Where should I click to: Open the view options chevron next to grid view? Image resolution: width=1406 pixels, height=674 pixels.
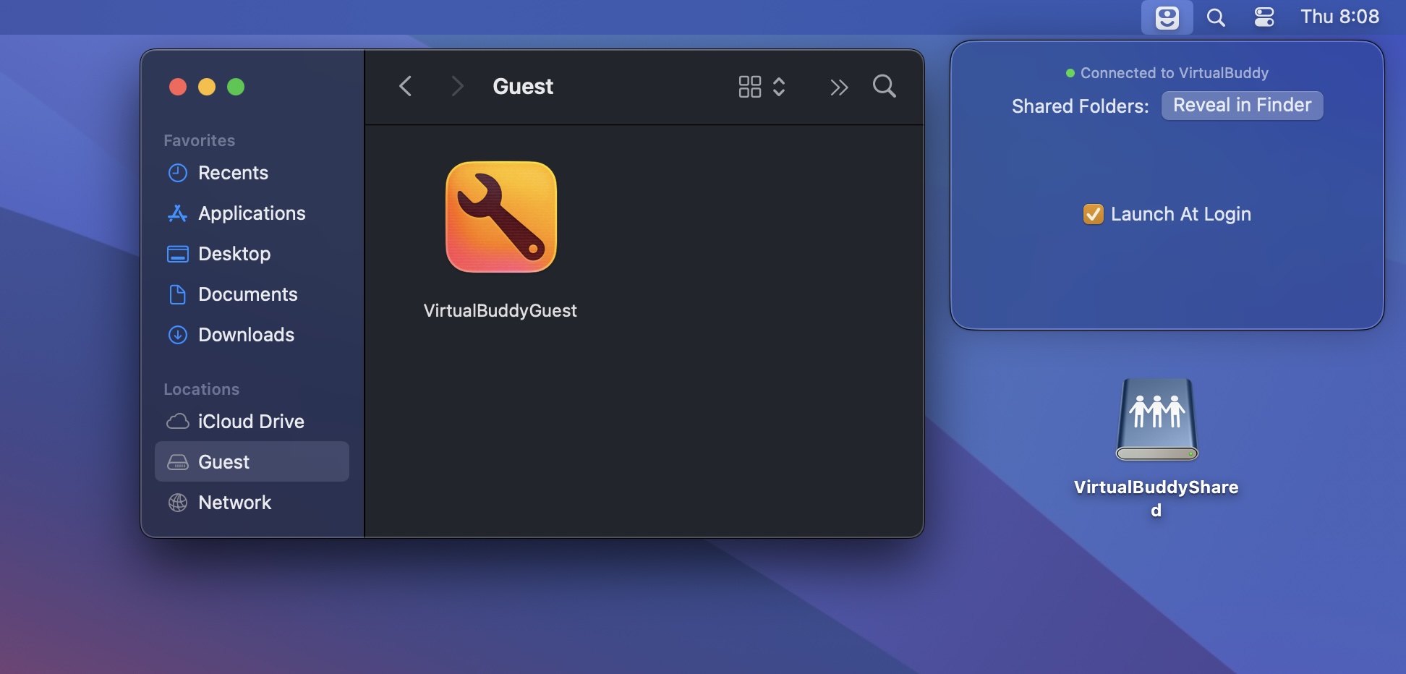coord(780,87)
